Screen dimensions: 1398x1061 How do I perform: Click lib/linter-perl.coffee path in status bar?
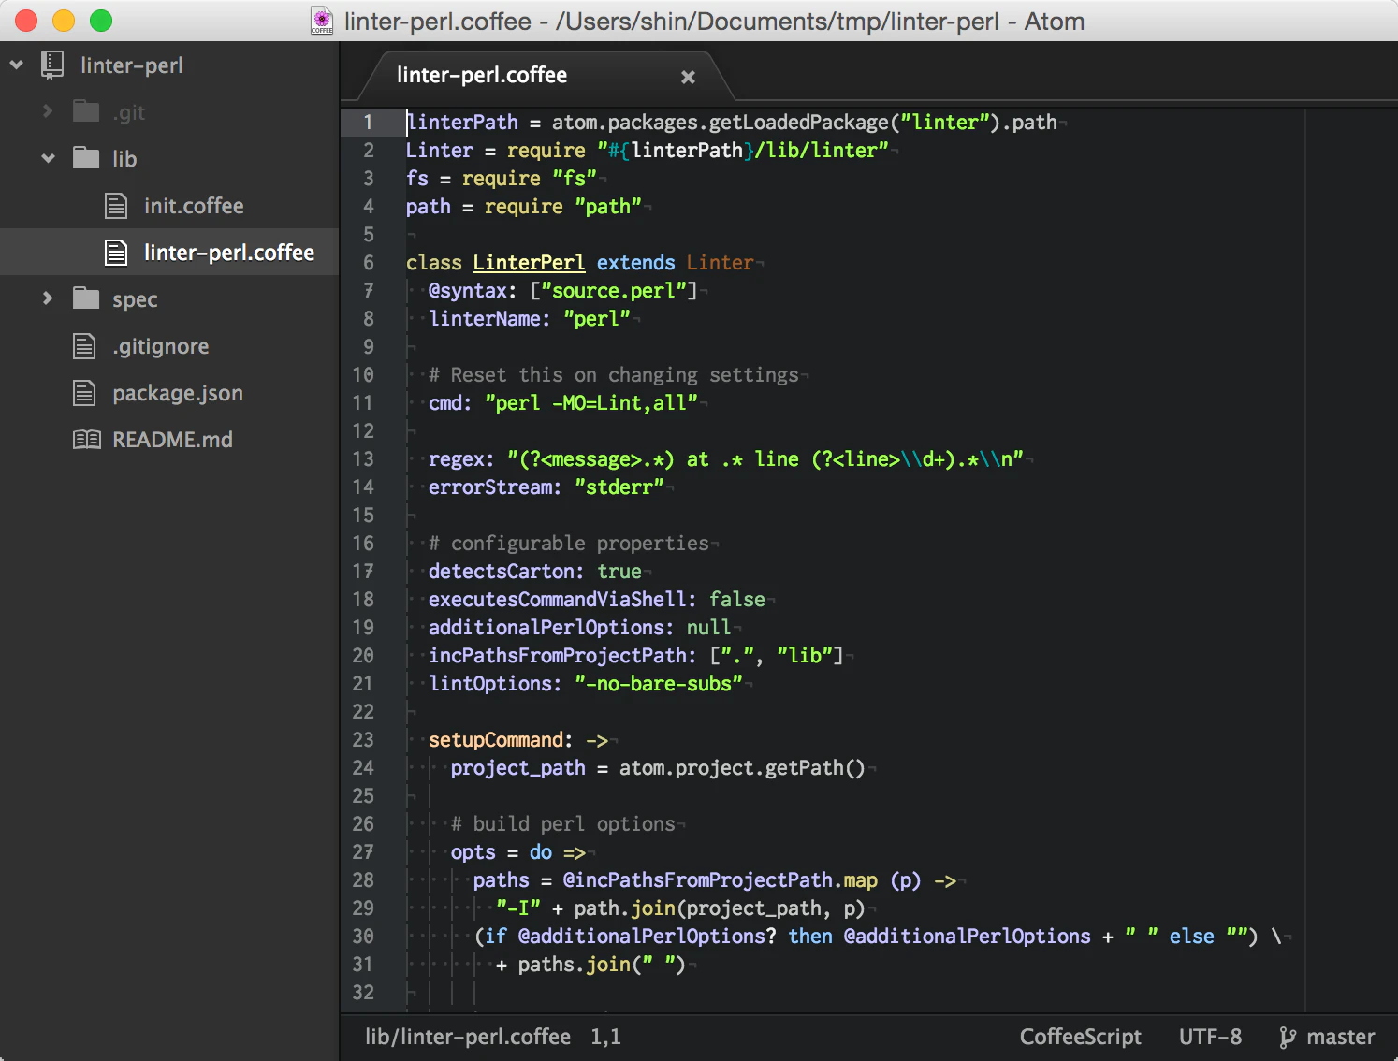(468, 1038)
